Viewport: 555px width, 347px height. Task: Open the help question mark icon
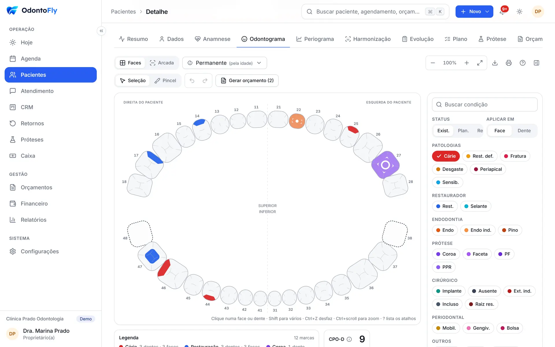pyautogui.click(x=523, y=63)
